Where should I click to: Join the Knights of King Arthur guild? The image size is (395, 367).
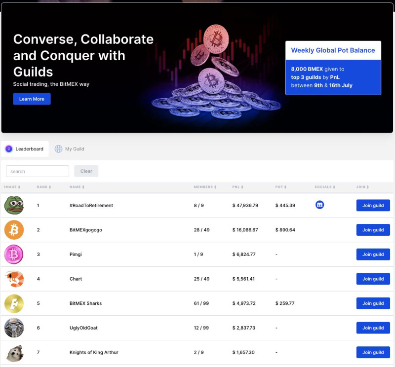(373, 352)
